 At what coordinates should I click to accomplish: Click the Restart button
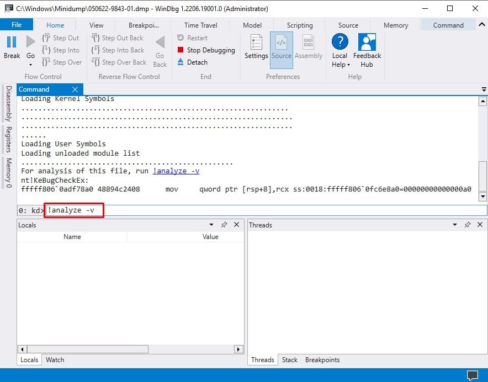click(x=192, y=38)
